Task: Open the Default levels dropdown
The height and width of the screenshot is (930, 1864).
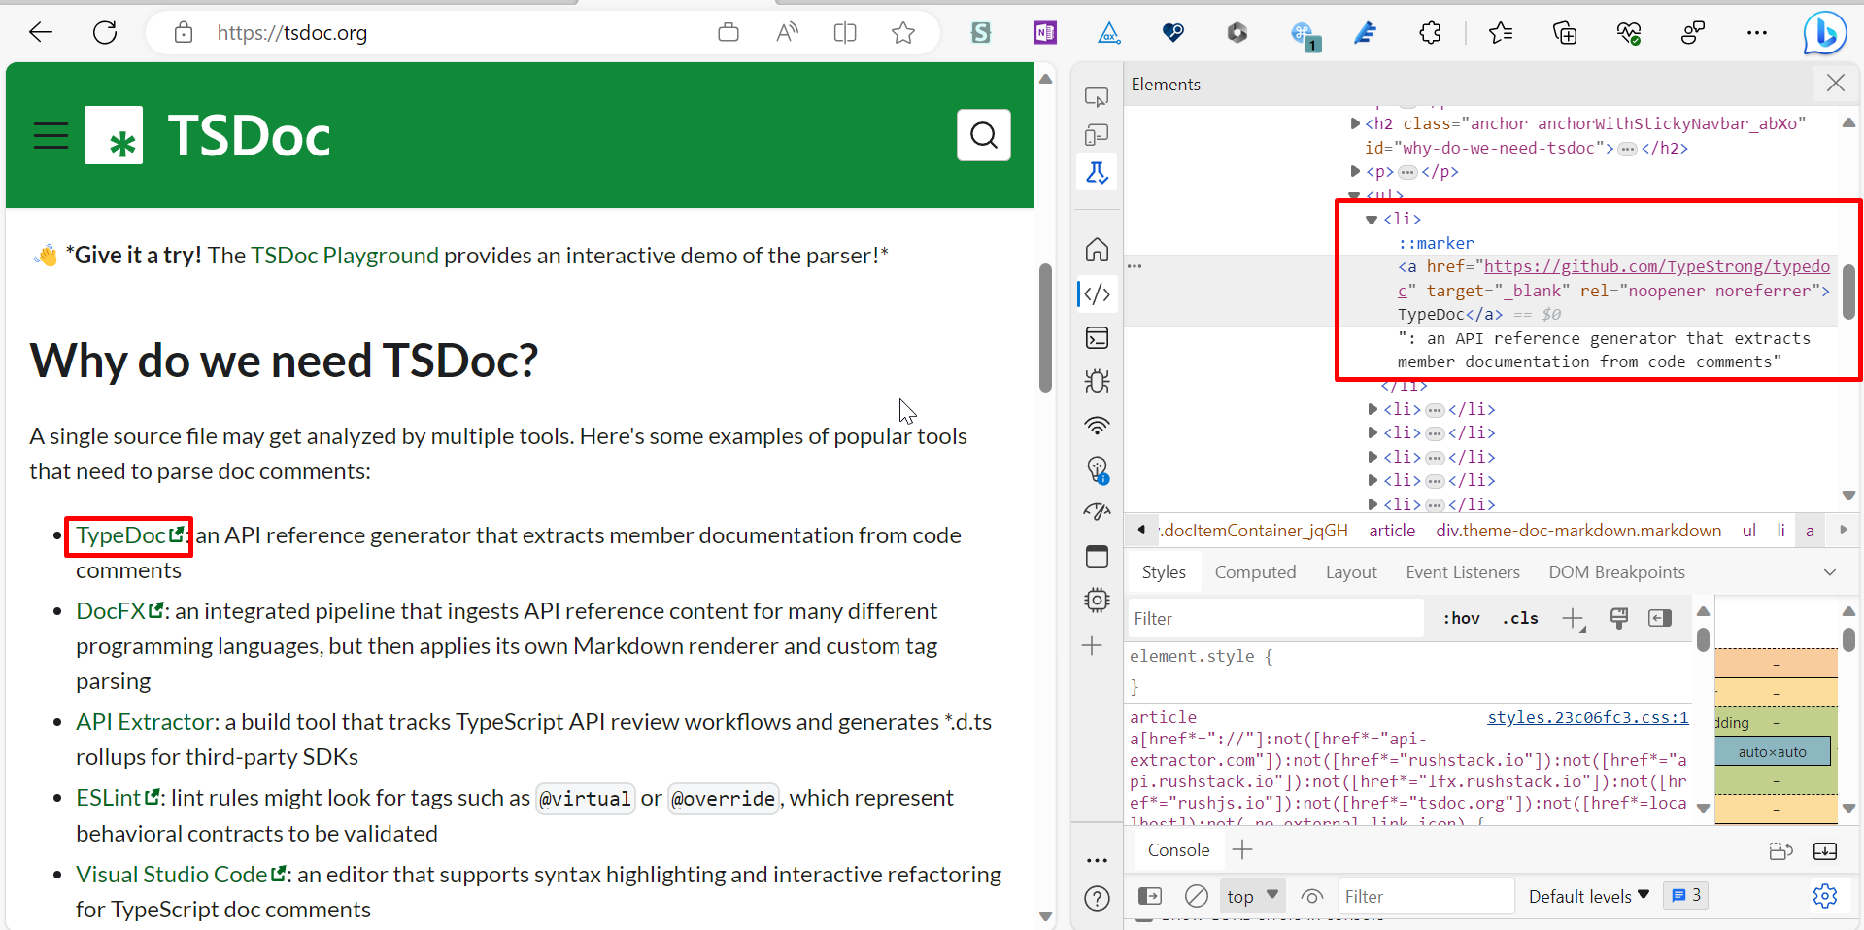Action: pyautogui.click(x=1588, y=896)
